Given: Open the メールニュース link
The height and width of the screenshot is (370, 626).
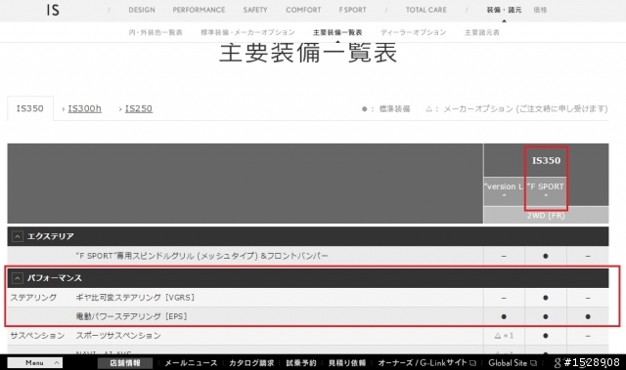Looking at the screenshot, I should [191, 363].
